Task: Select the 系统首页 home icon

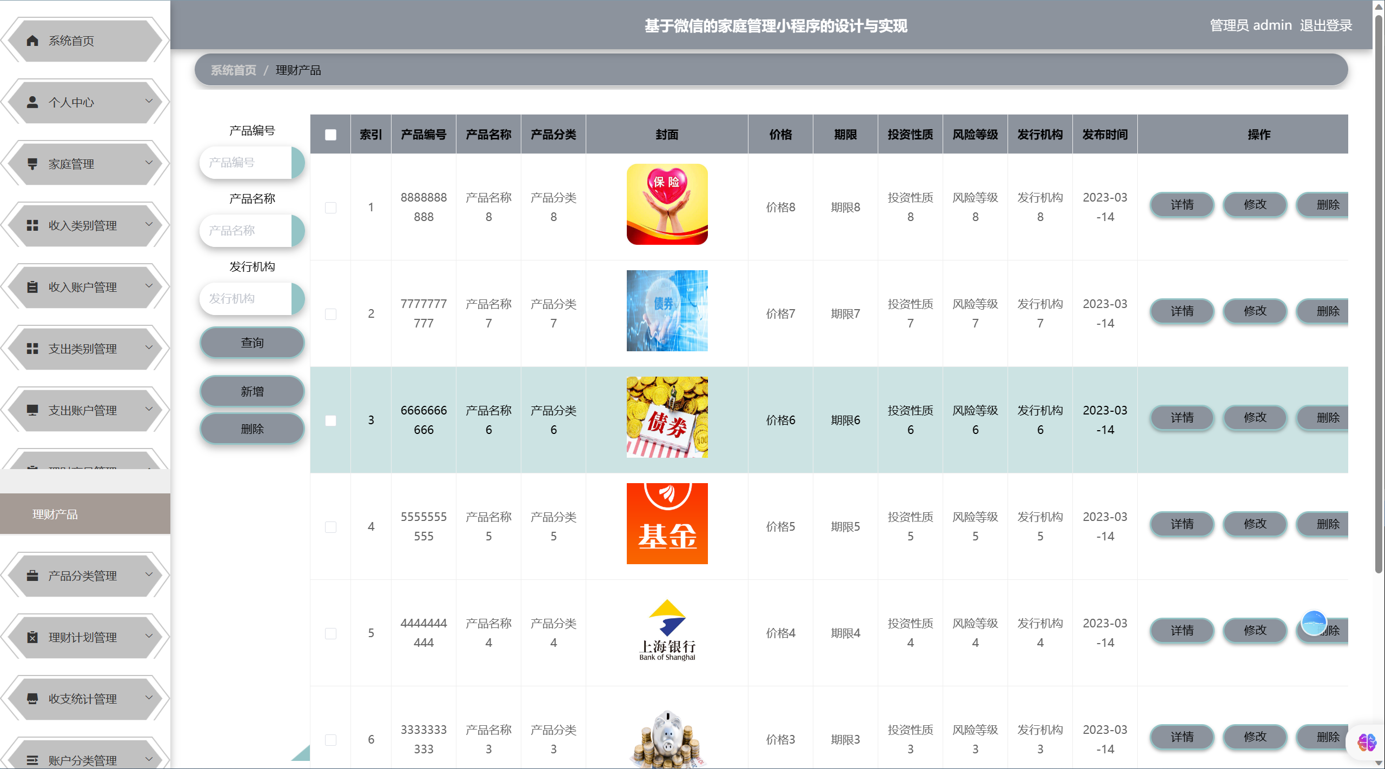Action: pyautogui.click(x=31, y=40)
